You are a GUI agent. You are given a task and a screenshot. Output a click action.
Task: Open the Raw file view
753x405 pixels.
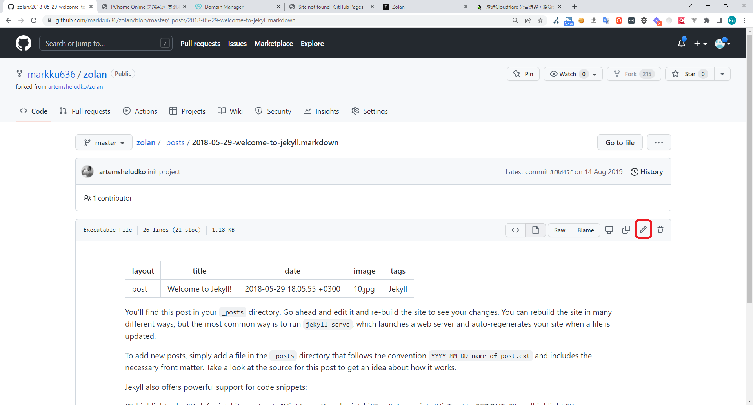(x=559, y=230)
